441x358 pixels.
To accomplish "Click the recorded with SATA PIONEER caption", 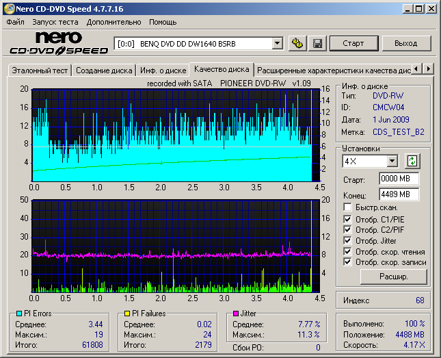I will 229,84.
